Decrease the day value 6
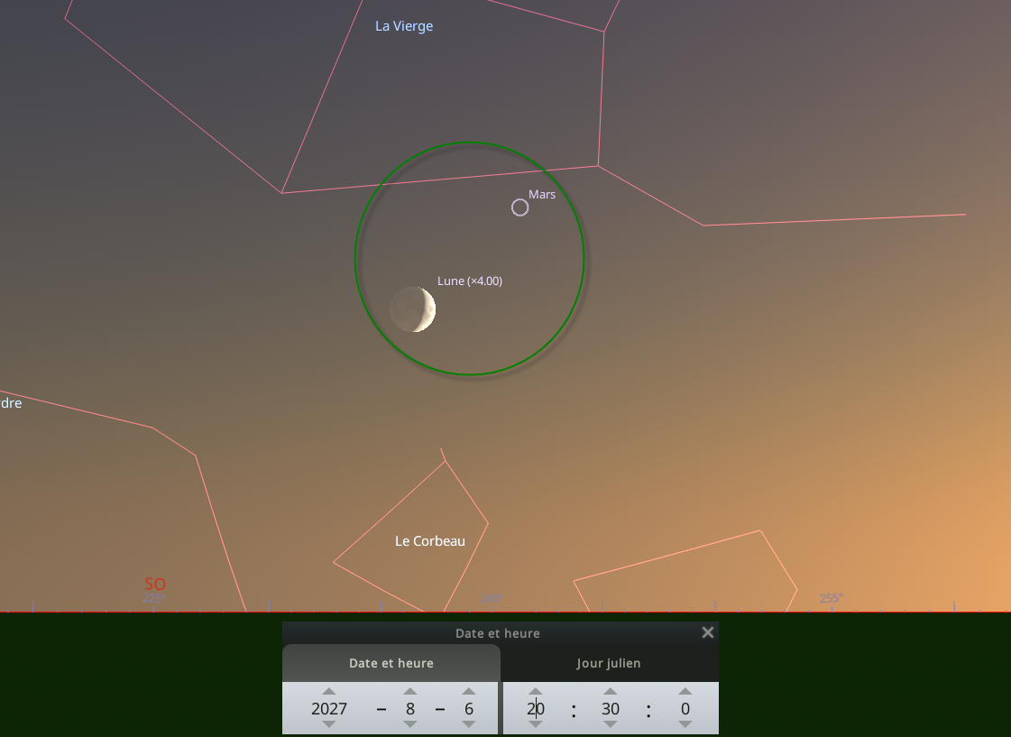Viewport: 1011px width, 737px height. click(x=469, y=724)
